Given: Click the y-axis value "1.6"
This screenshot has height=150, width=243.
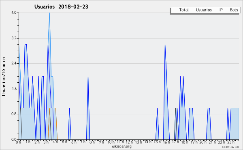Looking at the screenshot, I should [x=14, y=89].
